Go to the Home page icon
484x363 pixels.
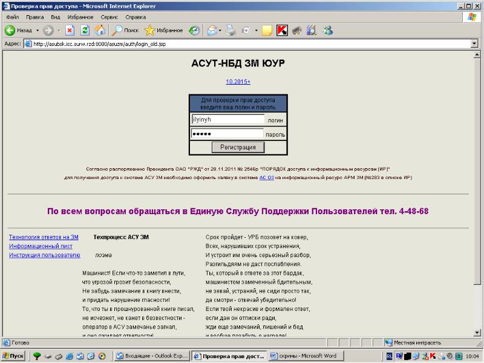point(100,30)
